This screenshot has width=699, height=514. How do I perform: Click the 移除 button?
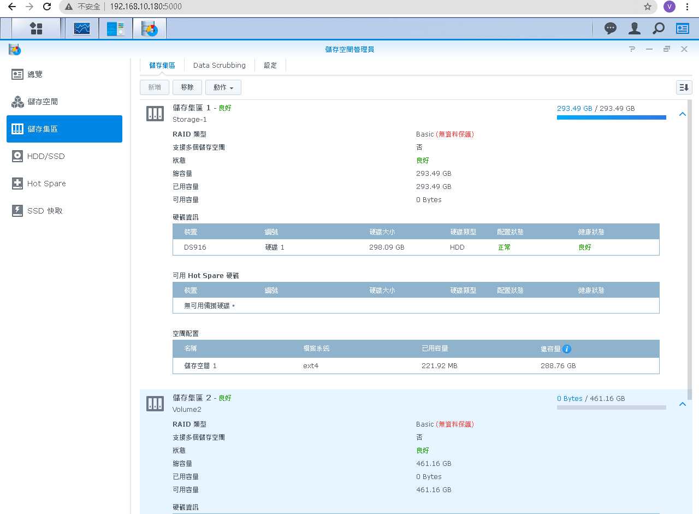pyautogui.click(x=187, y=87)
